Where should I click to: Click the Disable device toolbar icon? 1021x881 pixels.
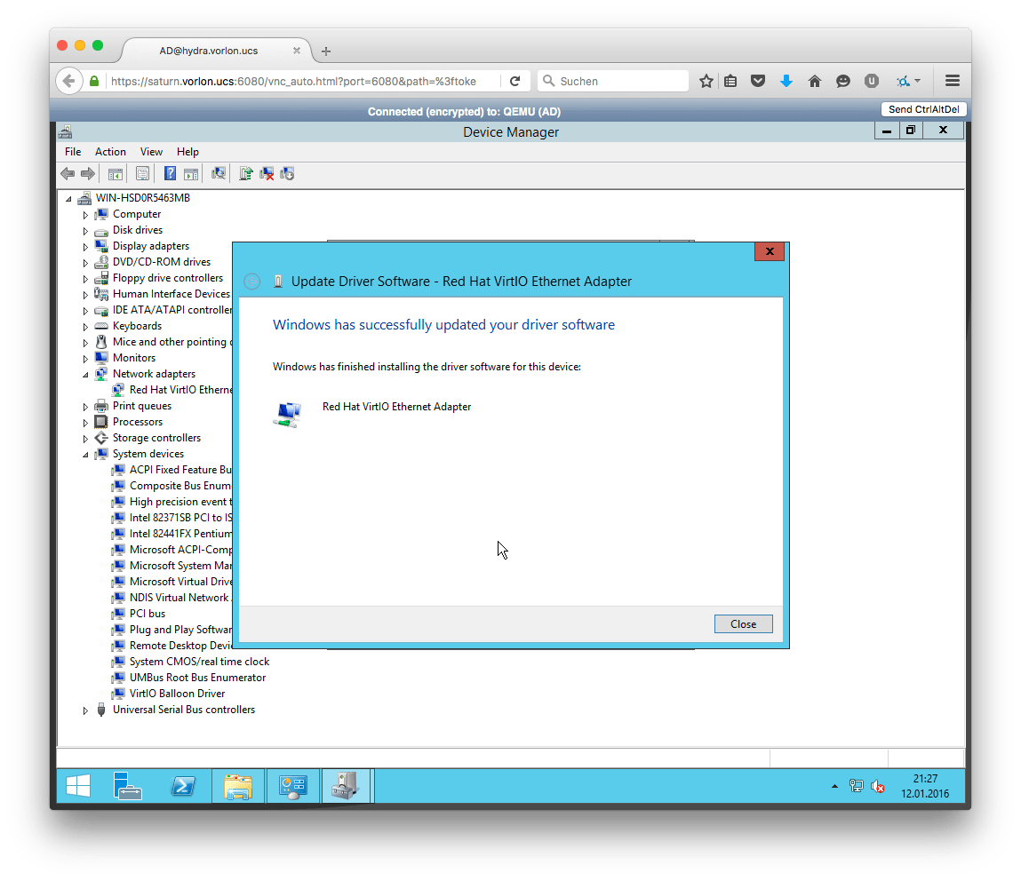tap(287, 174)
